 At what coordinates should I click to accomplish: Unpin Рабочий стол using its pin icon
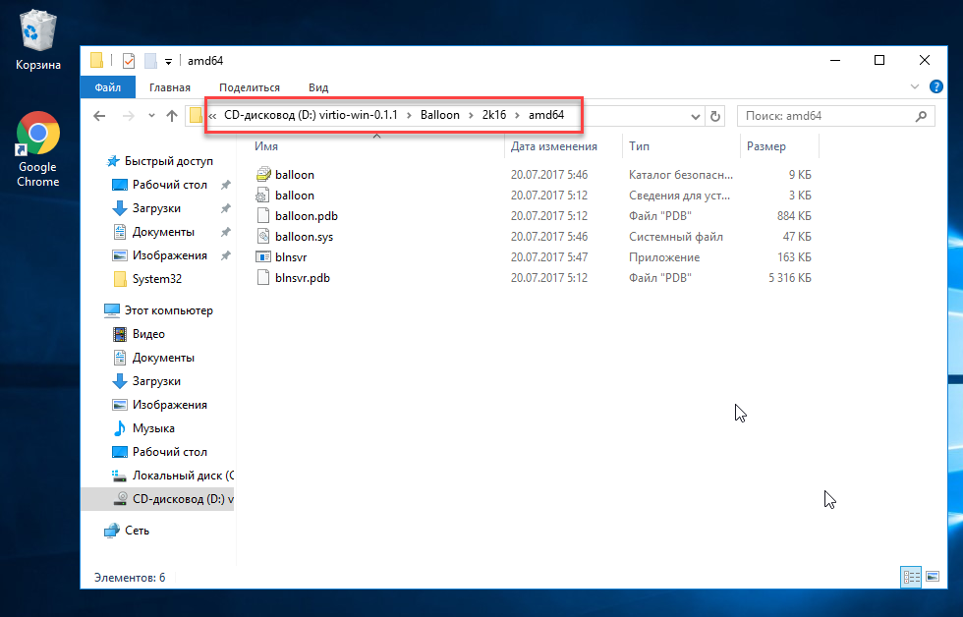226,184
